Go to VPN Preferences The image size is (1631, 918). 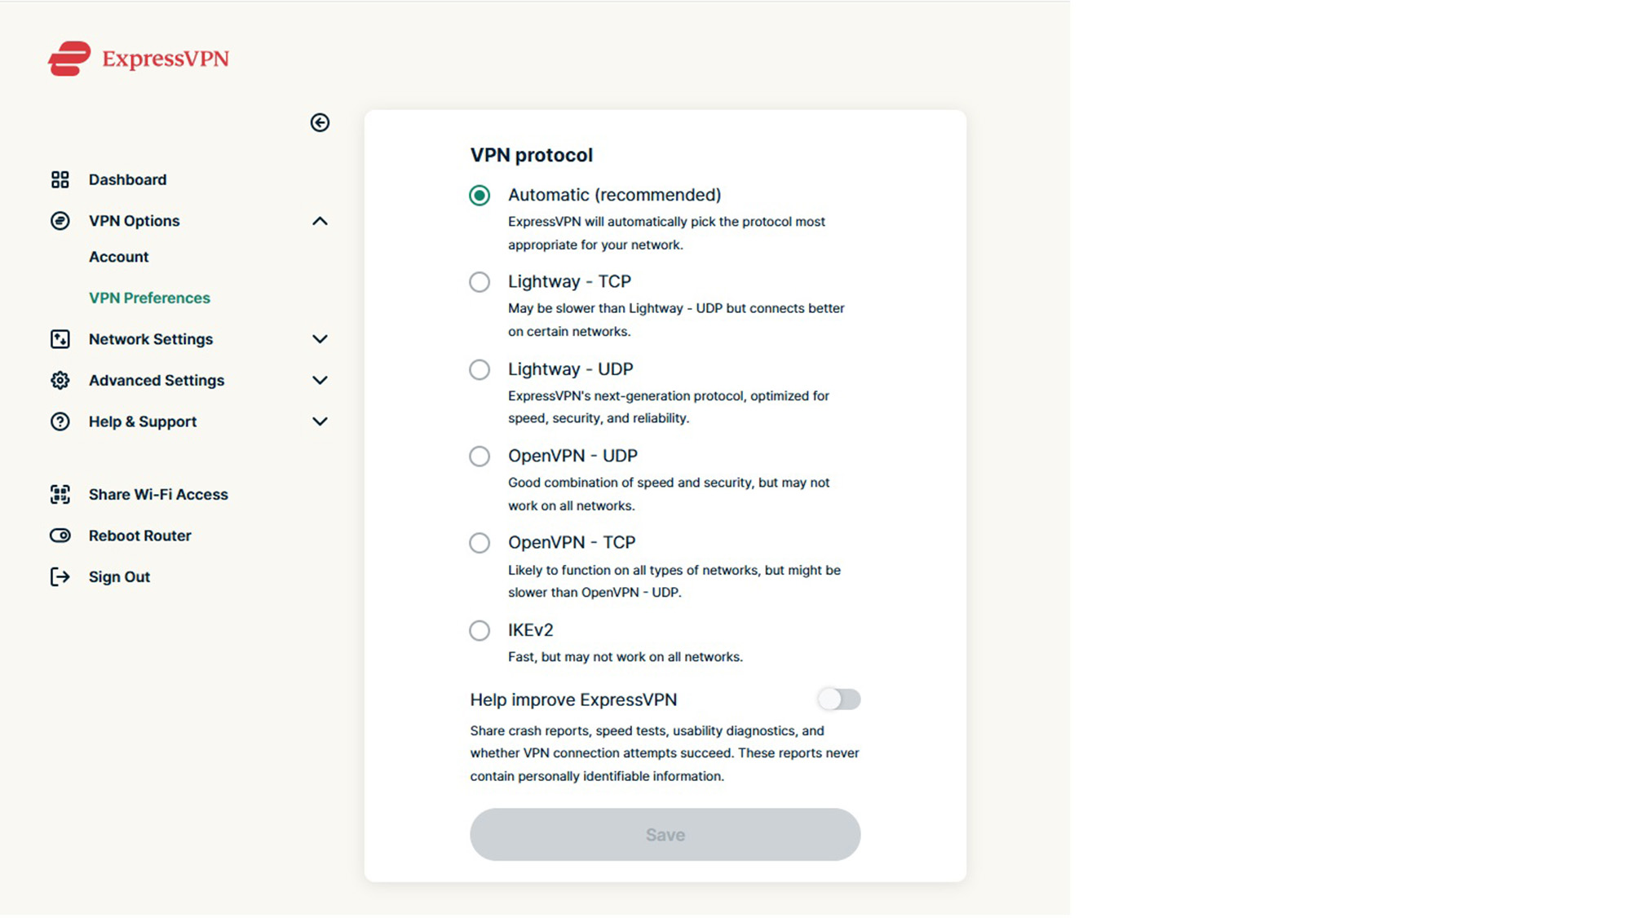point(149,298)
